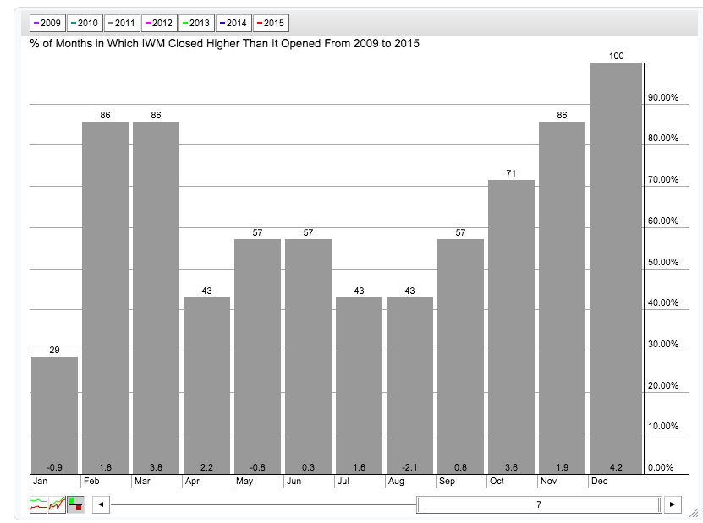Click the 90.00% axis label

pos(663,98)
